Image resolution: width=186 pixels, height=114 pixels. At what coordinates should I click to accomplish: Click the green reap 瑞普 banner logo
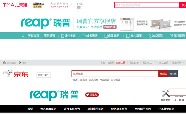(x=46, y=23)
